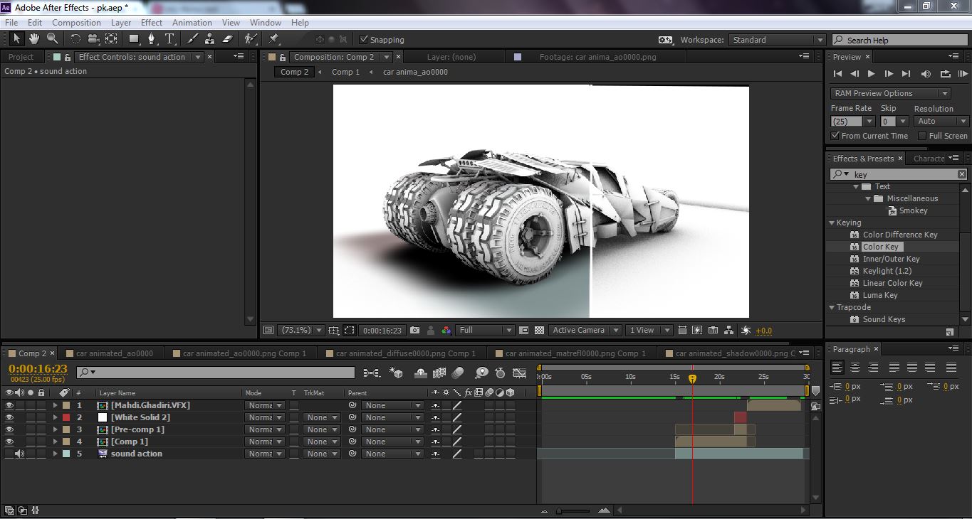Click the exposure value +0.0
The image size is (972, 519).
point(763,331)
